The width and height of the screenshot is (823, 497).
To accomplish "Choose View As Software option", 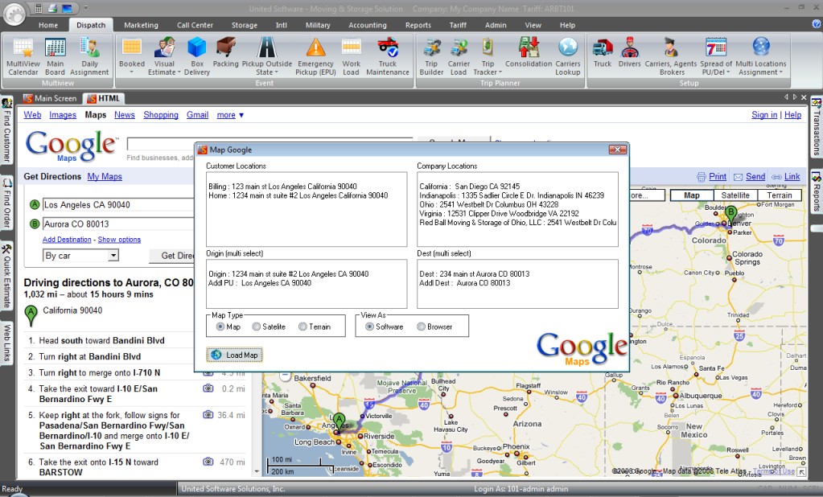I will pyautogui.click(x=369, y=327).
